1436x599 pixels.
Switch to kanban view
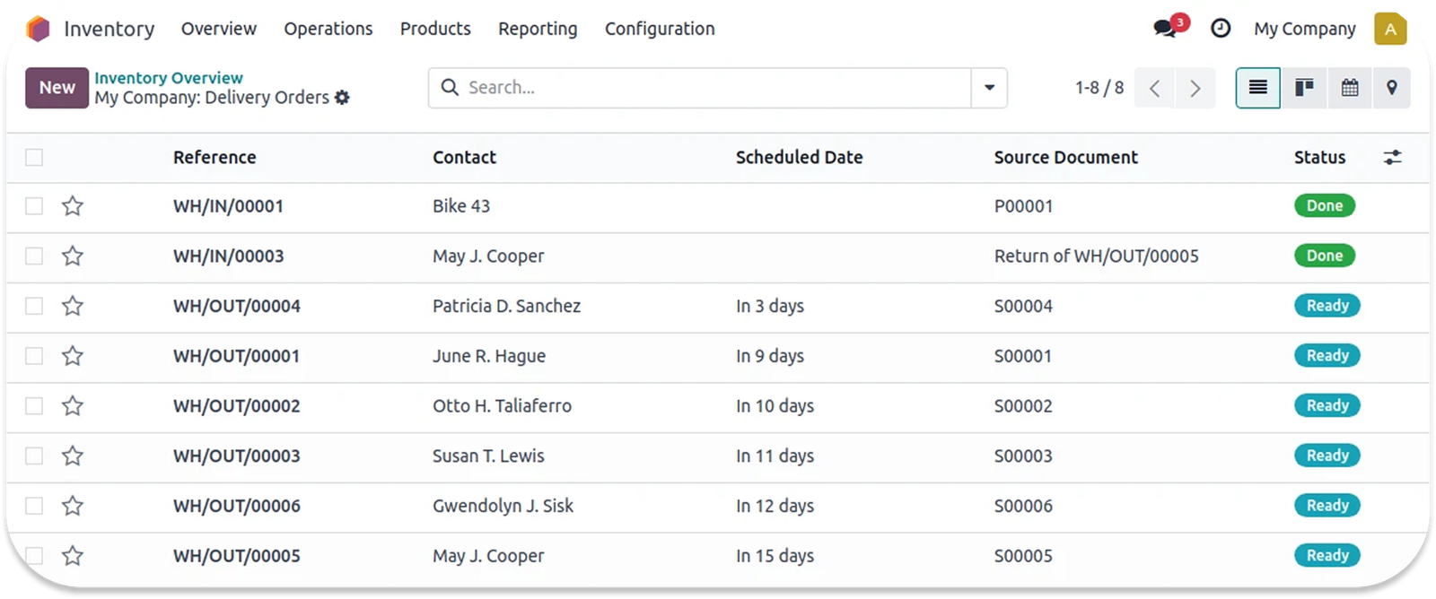[1304, 88]
